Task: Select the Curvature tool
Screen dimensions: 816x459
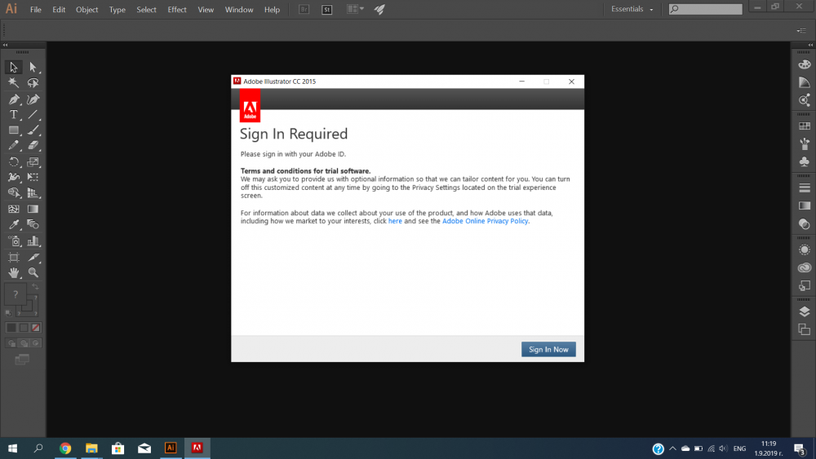Action: click(x=33, y=99)
